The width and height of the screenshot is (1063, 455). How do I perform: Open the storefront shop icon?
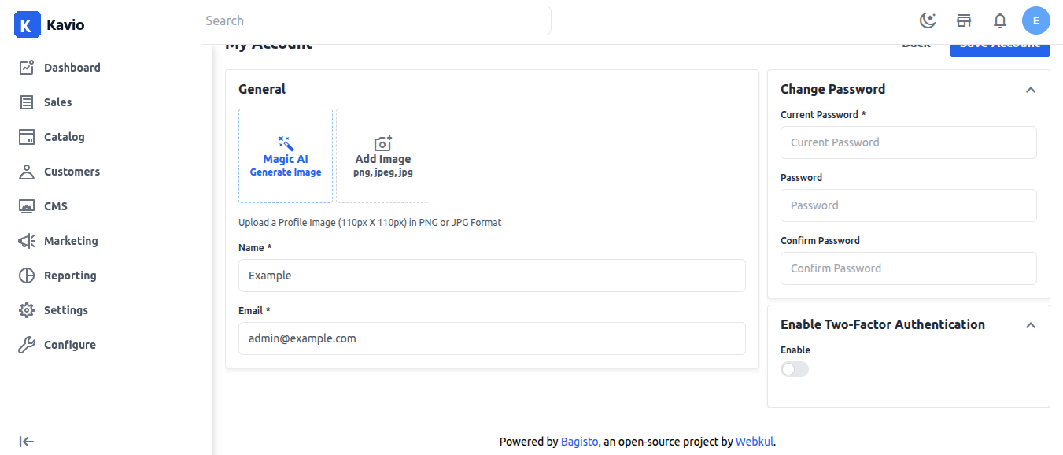click(x=964, y=20)
